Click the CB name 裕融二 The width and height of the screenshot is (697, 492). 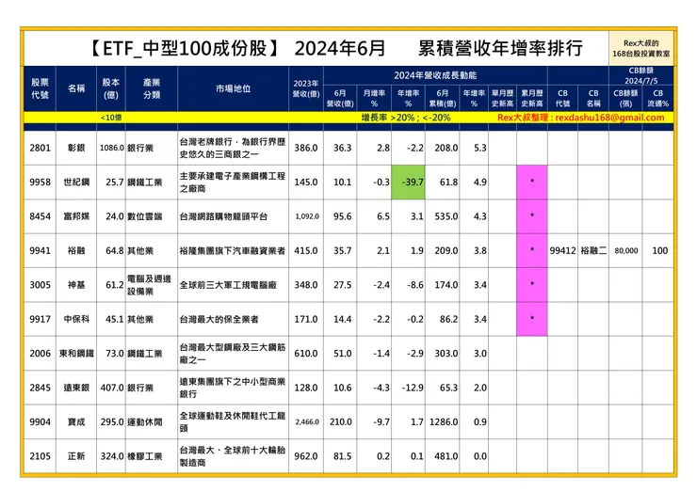593,250
